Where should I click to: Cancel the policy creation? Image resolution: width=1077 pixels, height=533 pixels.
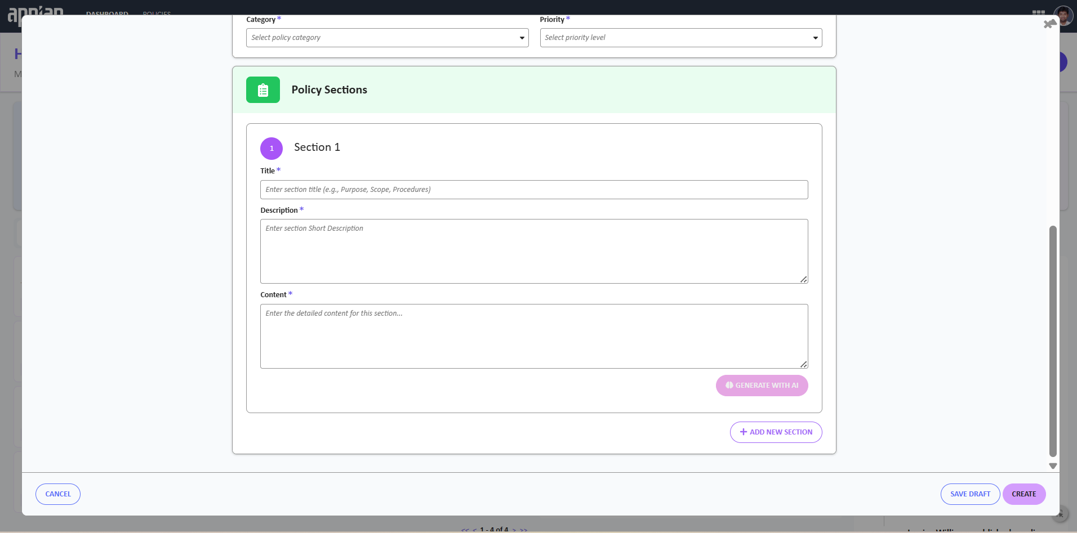coord(58,494)
